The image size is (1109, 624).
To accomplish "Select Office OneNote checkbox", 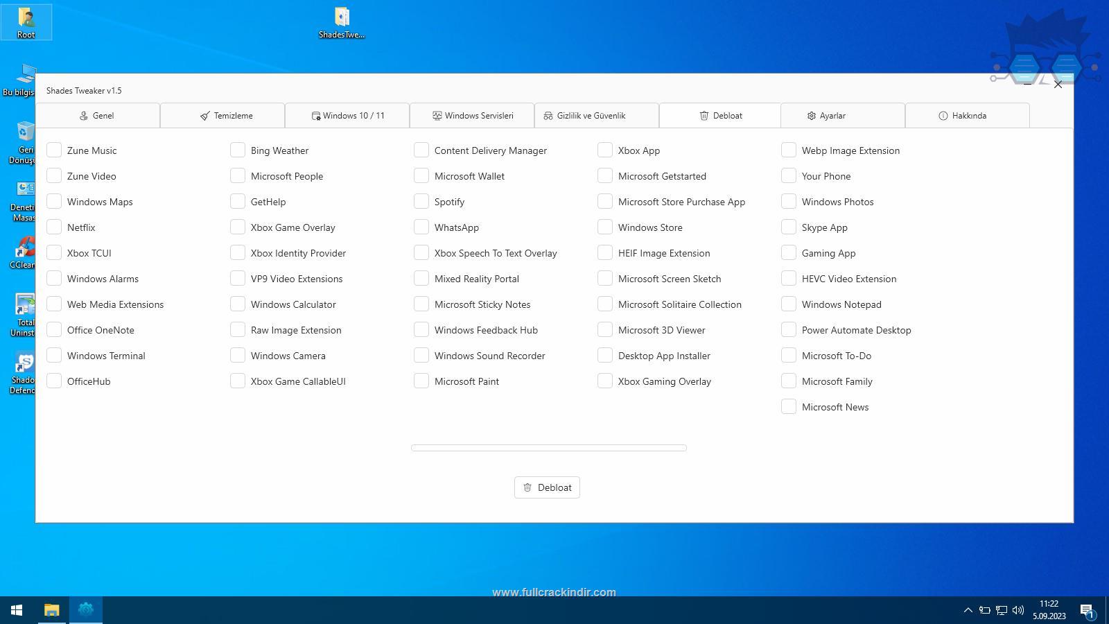I will 54,329.
